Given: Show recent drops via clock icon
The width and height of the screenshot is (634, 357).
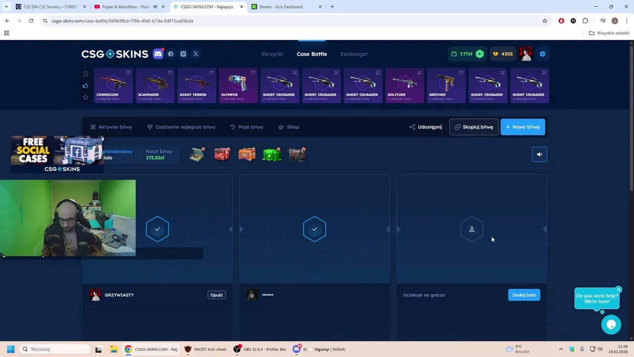Looking at the screenshot, I should [86, 73].
